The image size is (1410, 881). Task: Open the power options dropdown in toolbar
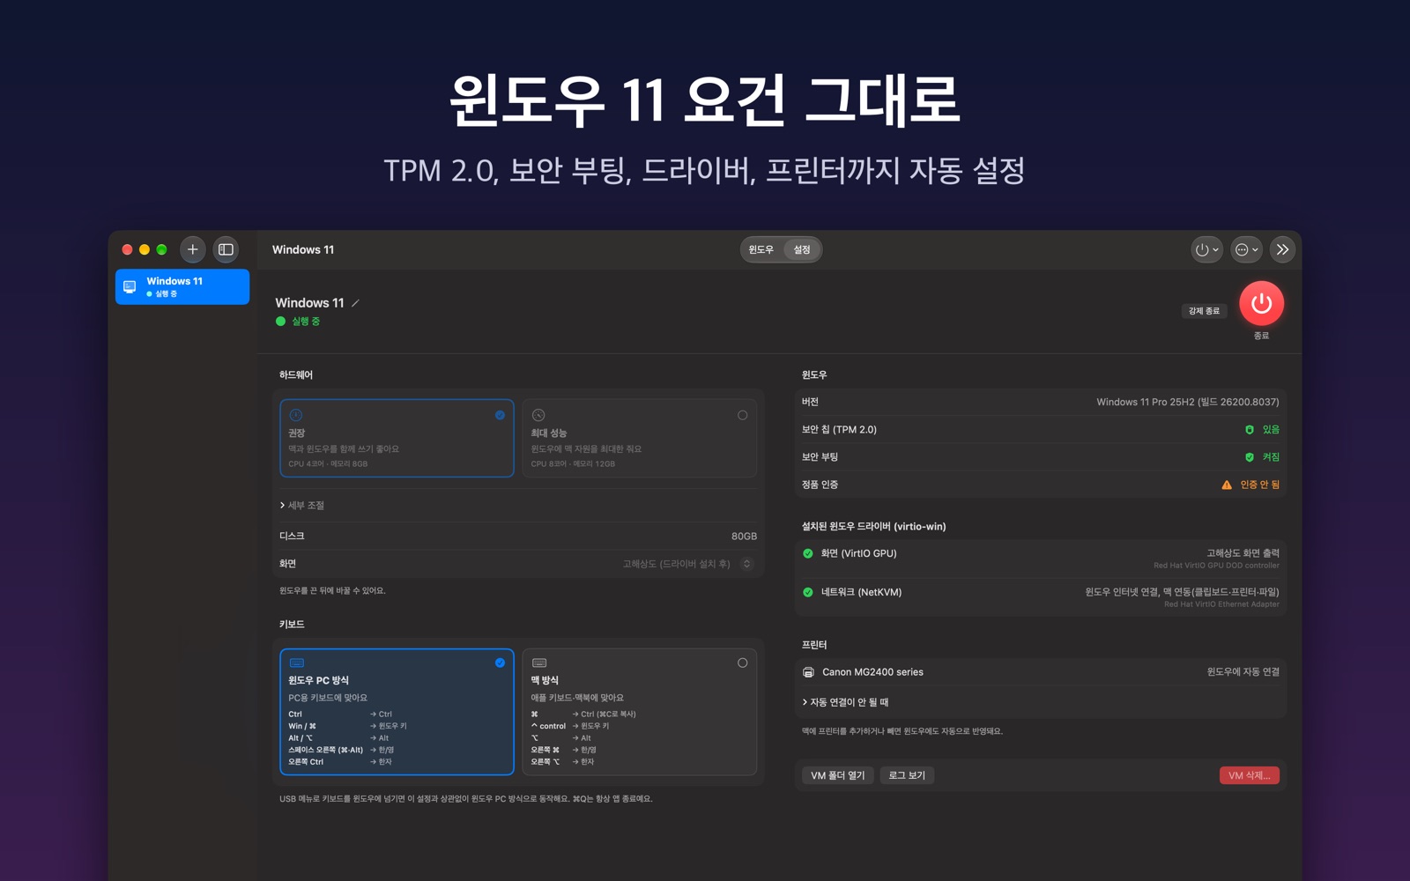coord(1206,249)
